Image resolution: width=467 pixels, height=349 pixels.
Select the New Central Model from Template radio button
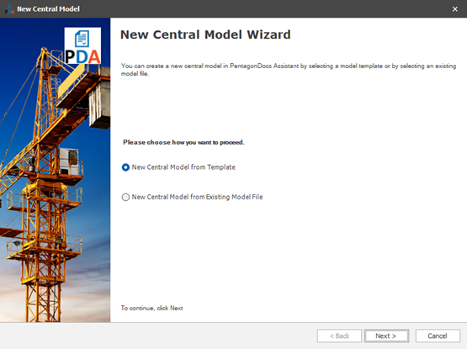125,167
